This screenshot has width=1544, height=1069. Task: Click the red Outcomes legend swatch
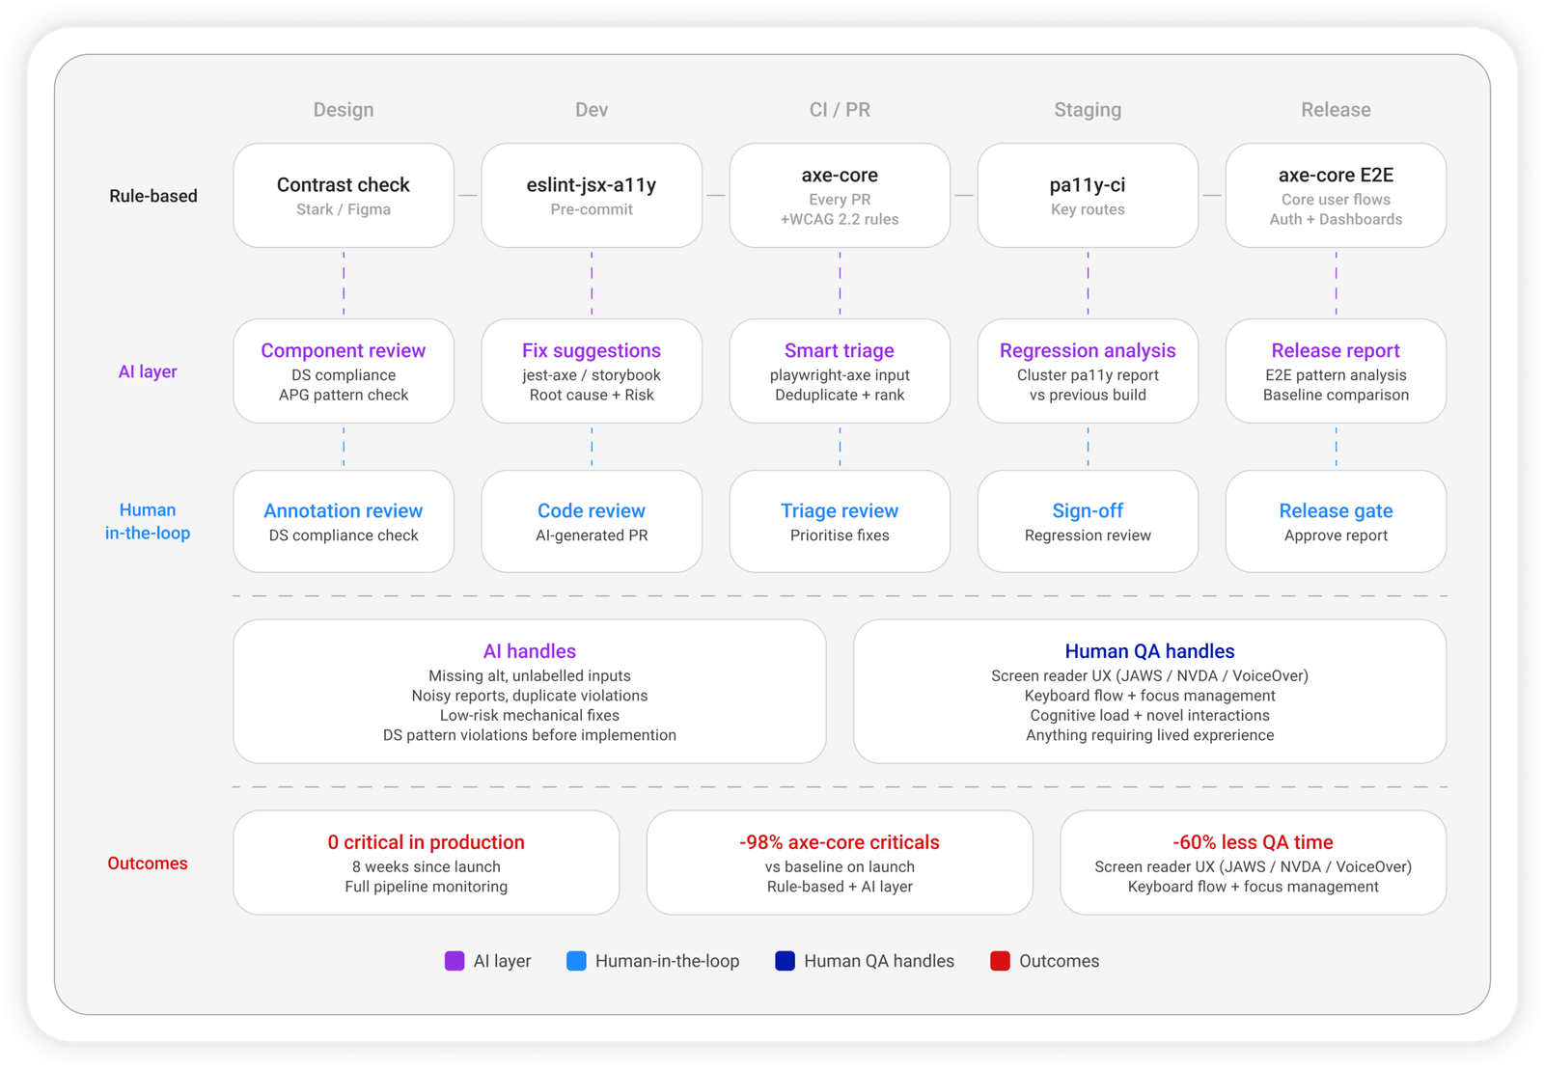click(1001, 961)
